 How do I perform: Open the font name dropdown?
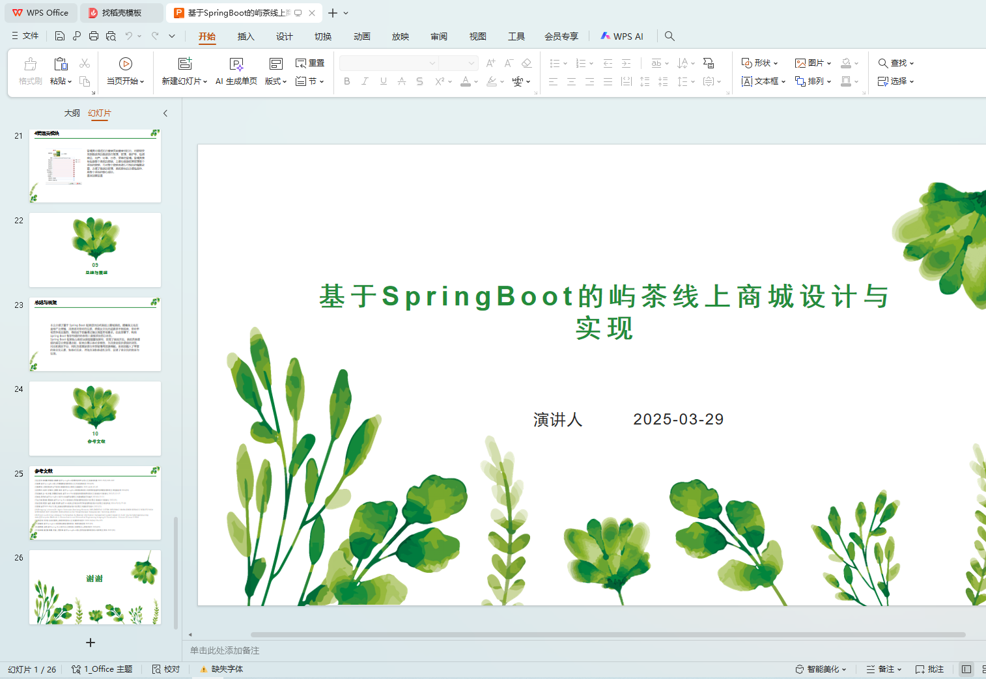tap(432, 63)
